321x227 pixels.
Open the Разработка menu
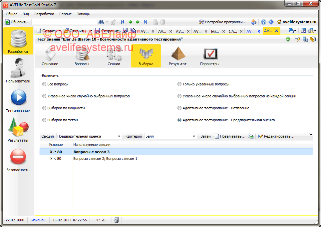tap(44, 14)
